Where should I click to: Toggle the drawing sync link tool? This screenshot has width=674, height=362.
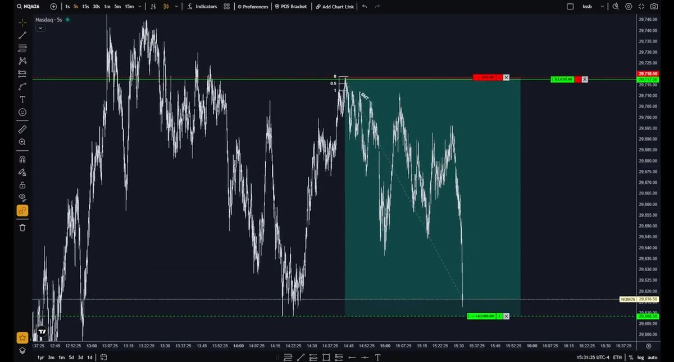[x=22, y=211]
